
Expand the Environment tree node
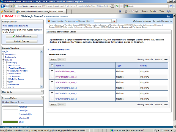[x=3, y=54]
